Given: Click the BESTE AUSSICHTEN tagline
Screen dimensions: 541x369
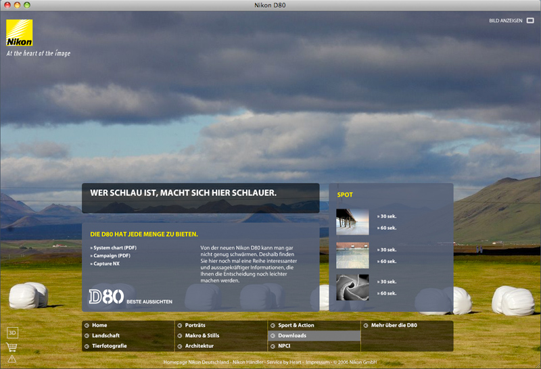Looking at the screenshot, I should tap(149, 301).
